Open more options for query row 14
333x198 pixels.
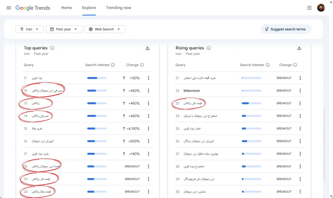148,116
